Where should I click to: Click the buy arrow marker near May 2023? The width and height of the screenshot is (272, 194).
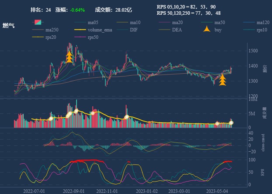coord(223,80)
